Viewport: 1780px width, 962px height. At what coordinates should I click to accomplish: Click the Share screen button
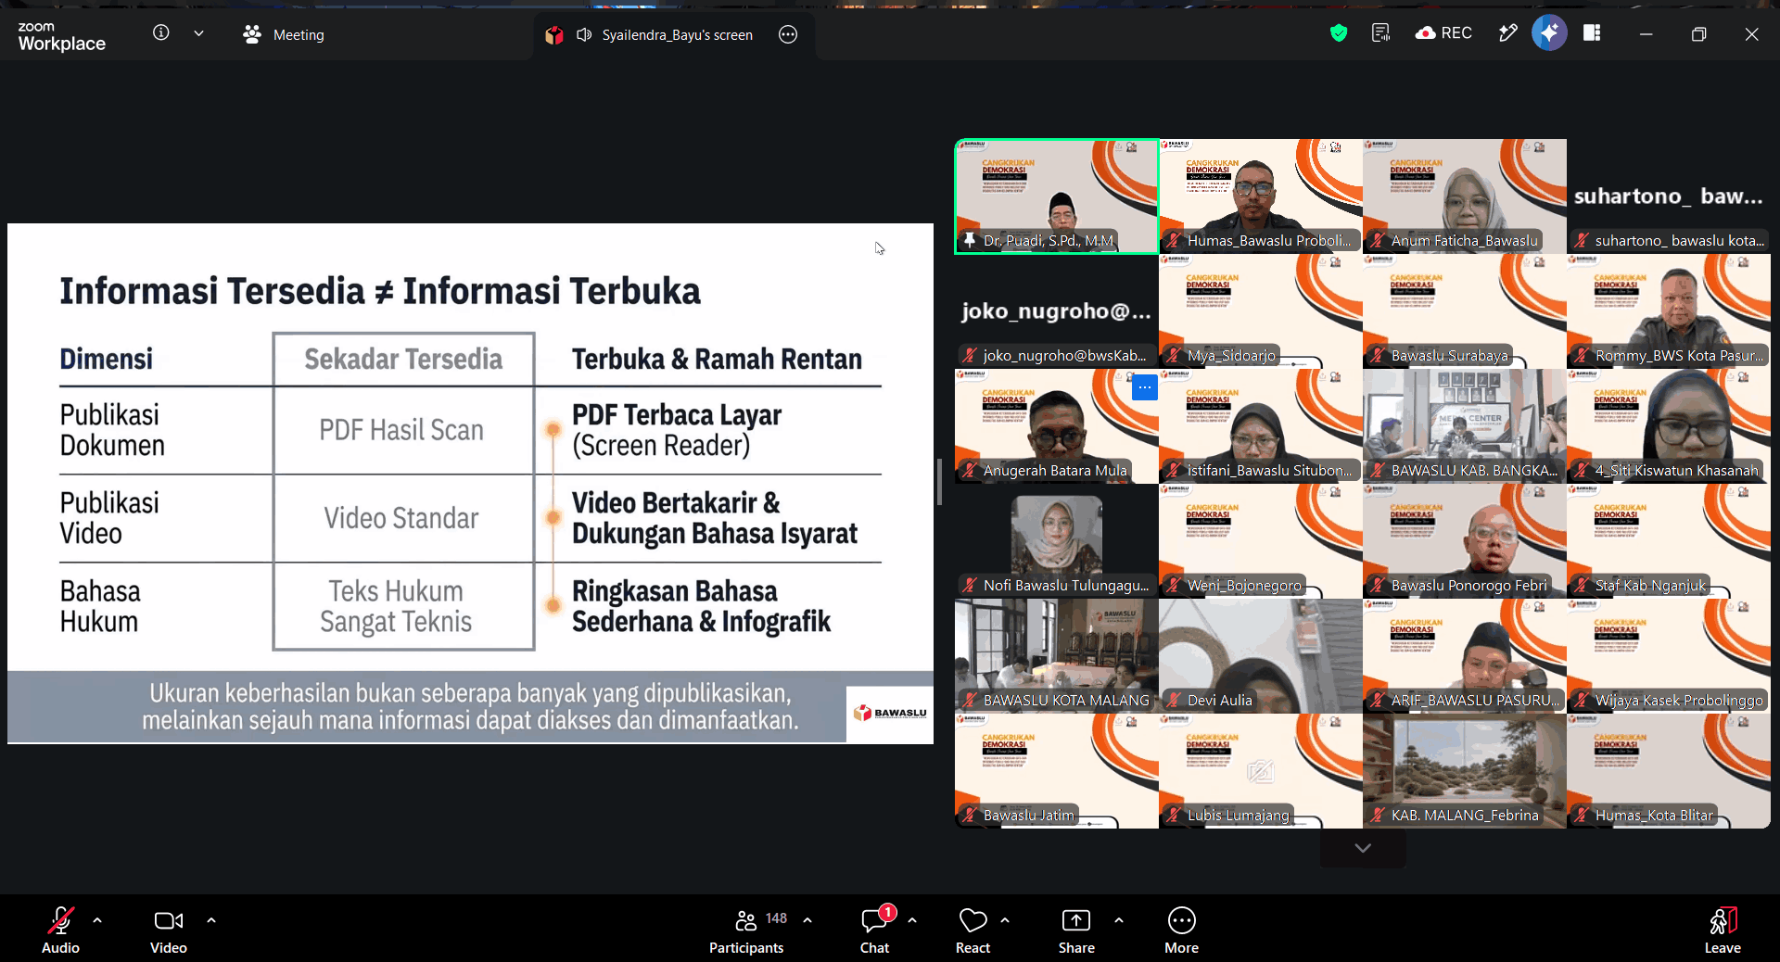point(1076,930)
